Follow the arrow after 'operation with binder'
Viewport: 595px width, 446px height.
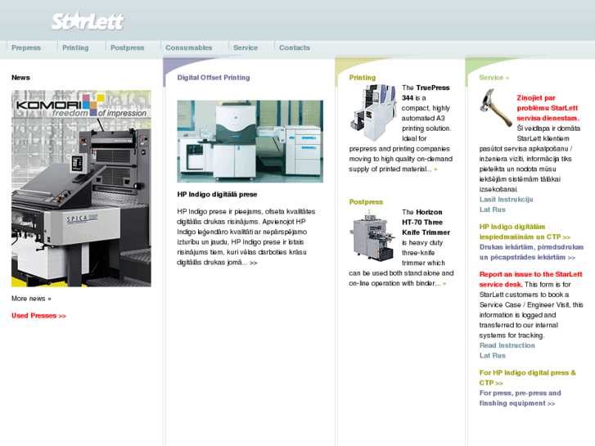444,283
